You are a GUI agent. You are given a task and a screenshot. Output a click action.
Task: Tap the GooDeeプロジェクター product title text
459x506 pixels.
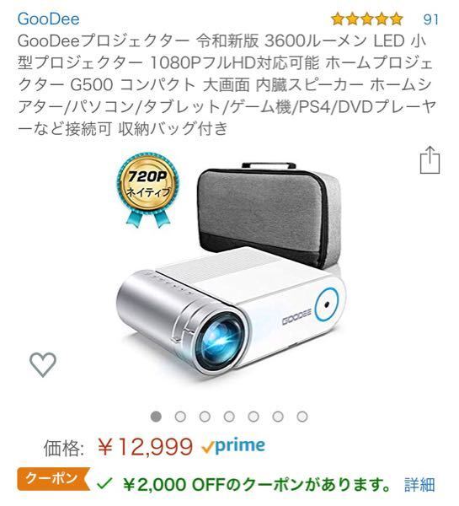click(227, 84)
